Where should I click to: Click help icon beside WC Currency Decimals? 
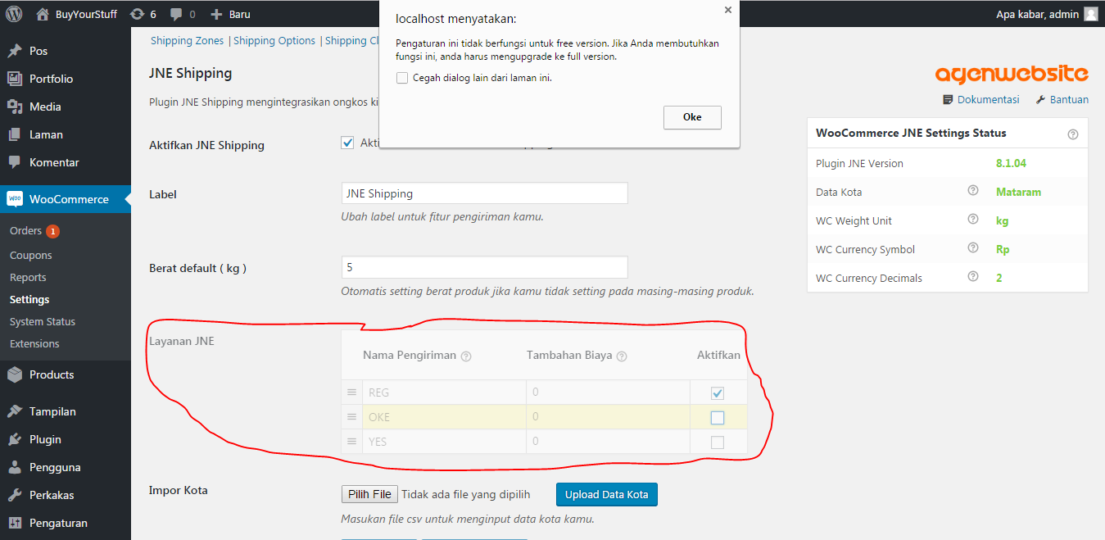tap(973, 276)
